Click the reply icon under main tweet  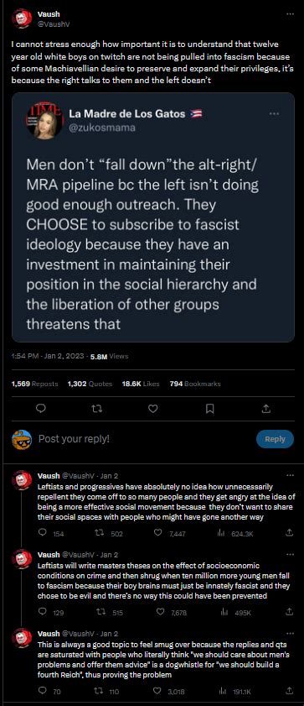[x=41, y=408]
